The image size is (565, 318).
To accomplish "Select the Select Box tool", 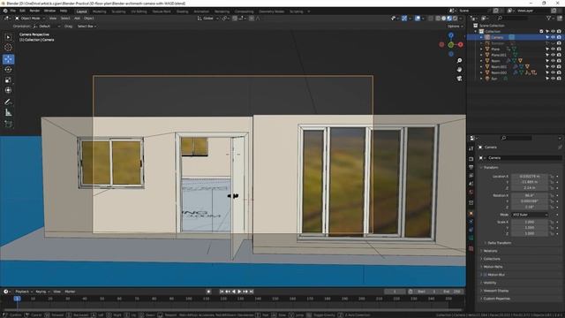I will (8, 37).
